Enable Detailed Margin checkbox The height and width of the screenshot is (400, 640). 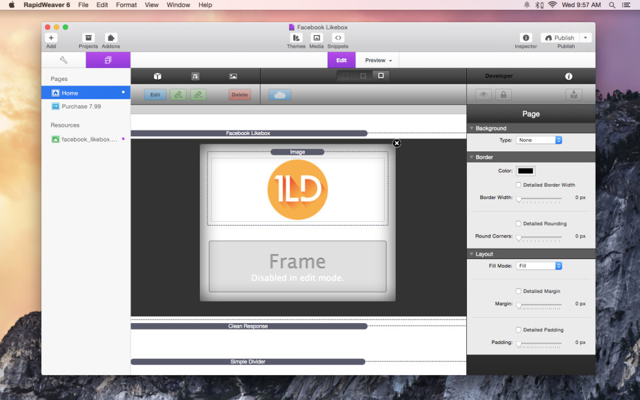(x=519, y=291)
